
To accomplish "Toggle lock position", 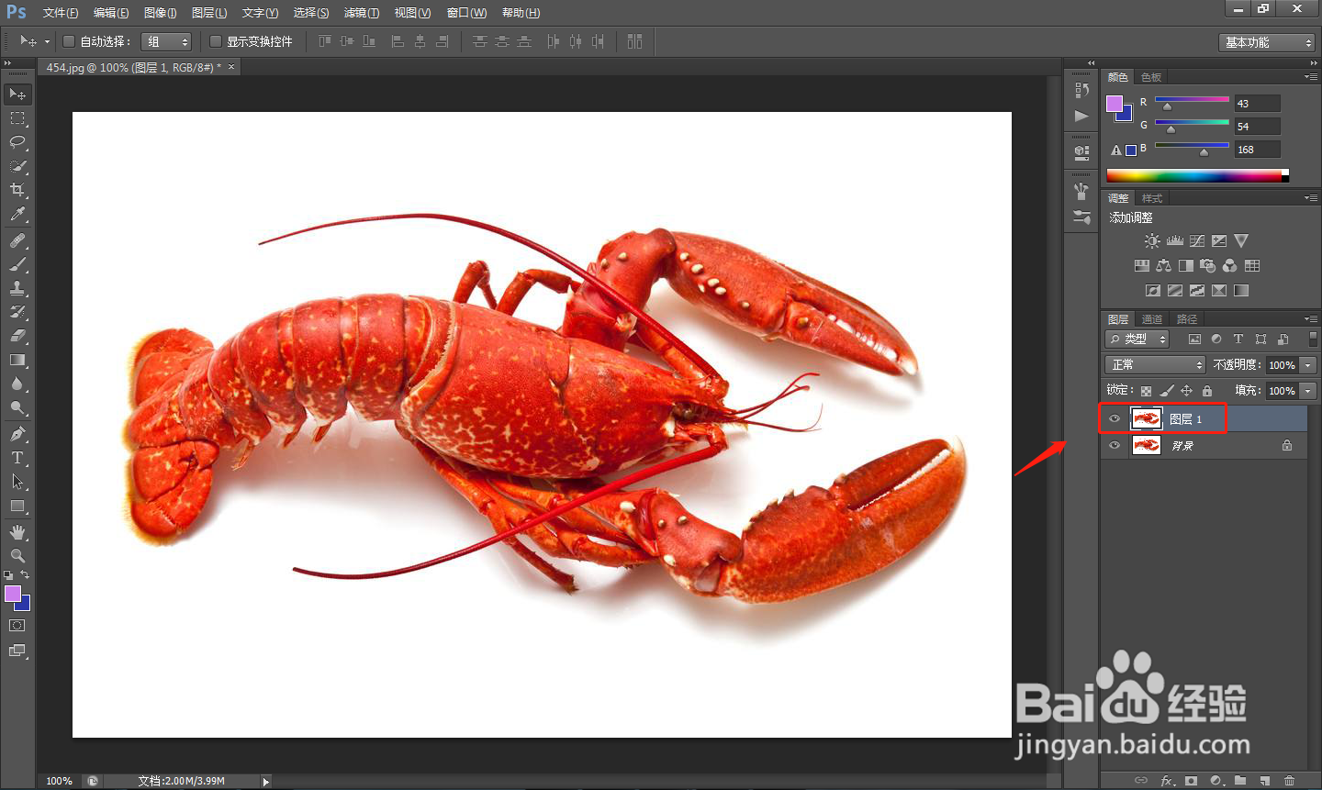I will [x=1187, y=391].
